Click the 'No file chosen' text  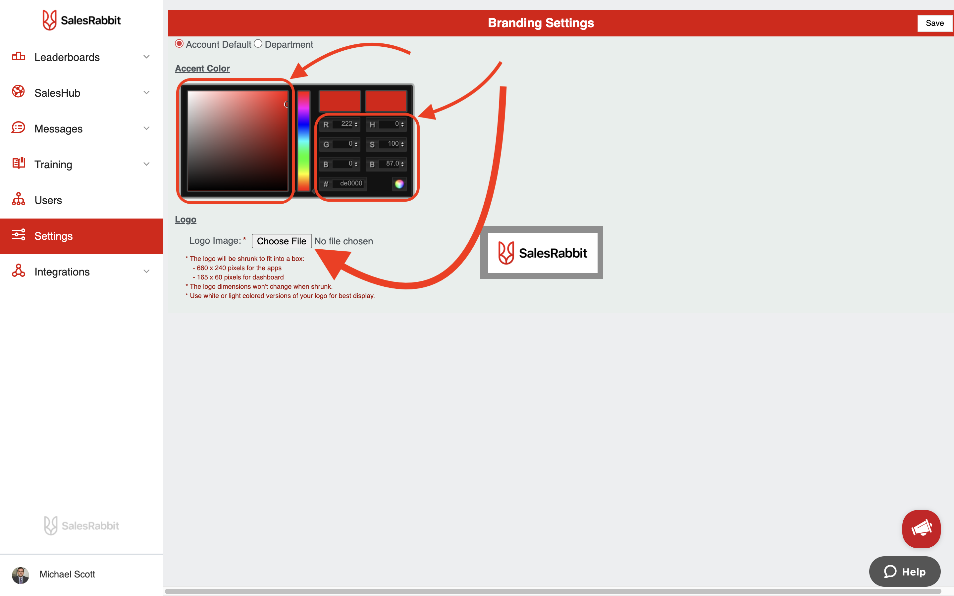click(344, 241)
